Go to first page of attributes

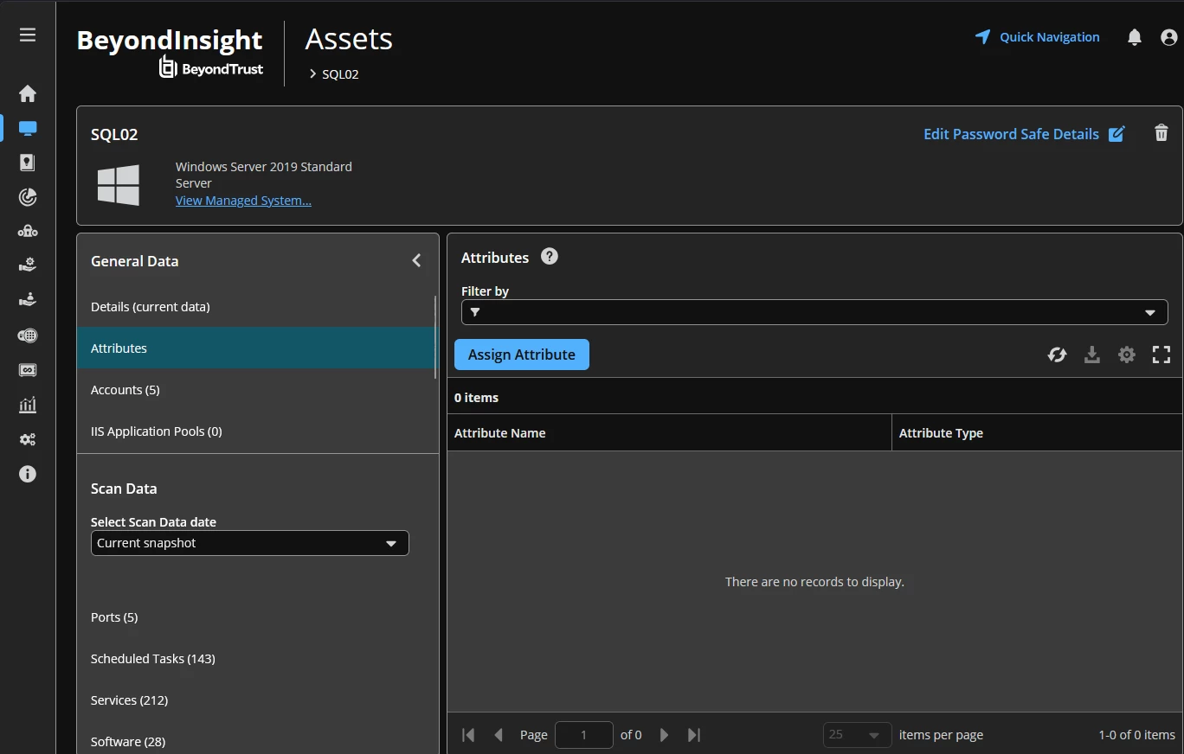coord(468,735)
